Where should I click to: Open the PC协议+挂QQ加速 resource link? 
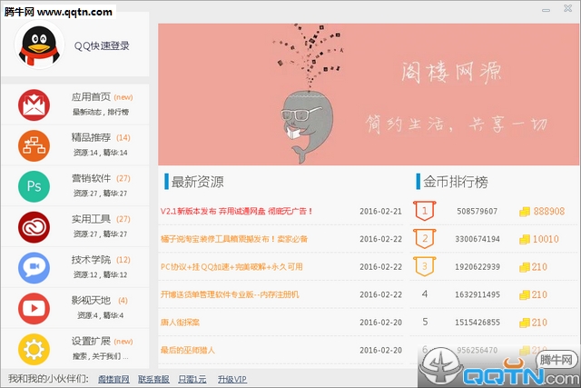[231, 267]
